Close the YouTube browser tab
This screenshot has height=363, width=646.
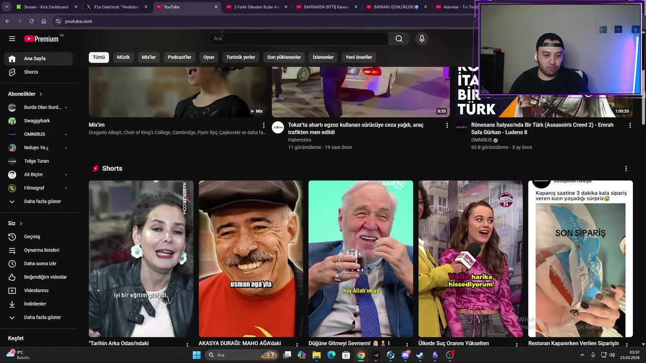coord(216,7)
